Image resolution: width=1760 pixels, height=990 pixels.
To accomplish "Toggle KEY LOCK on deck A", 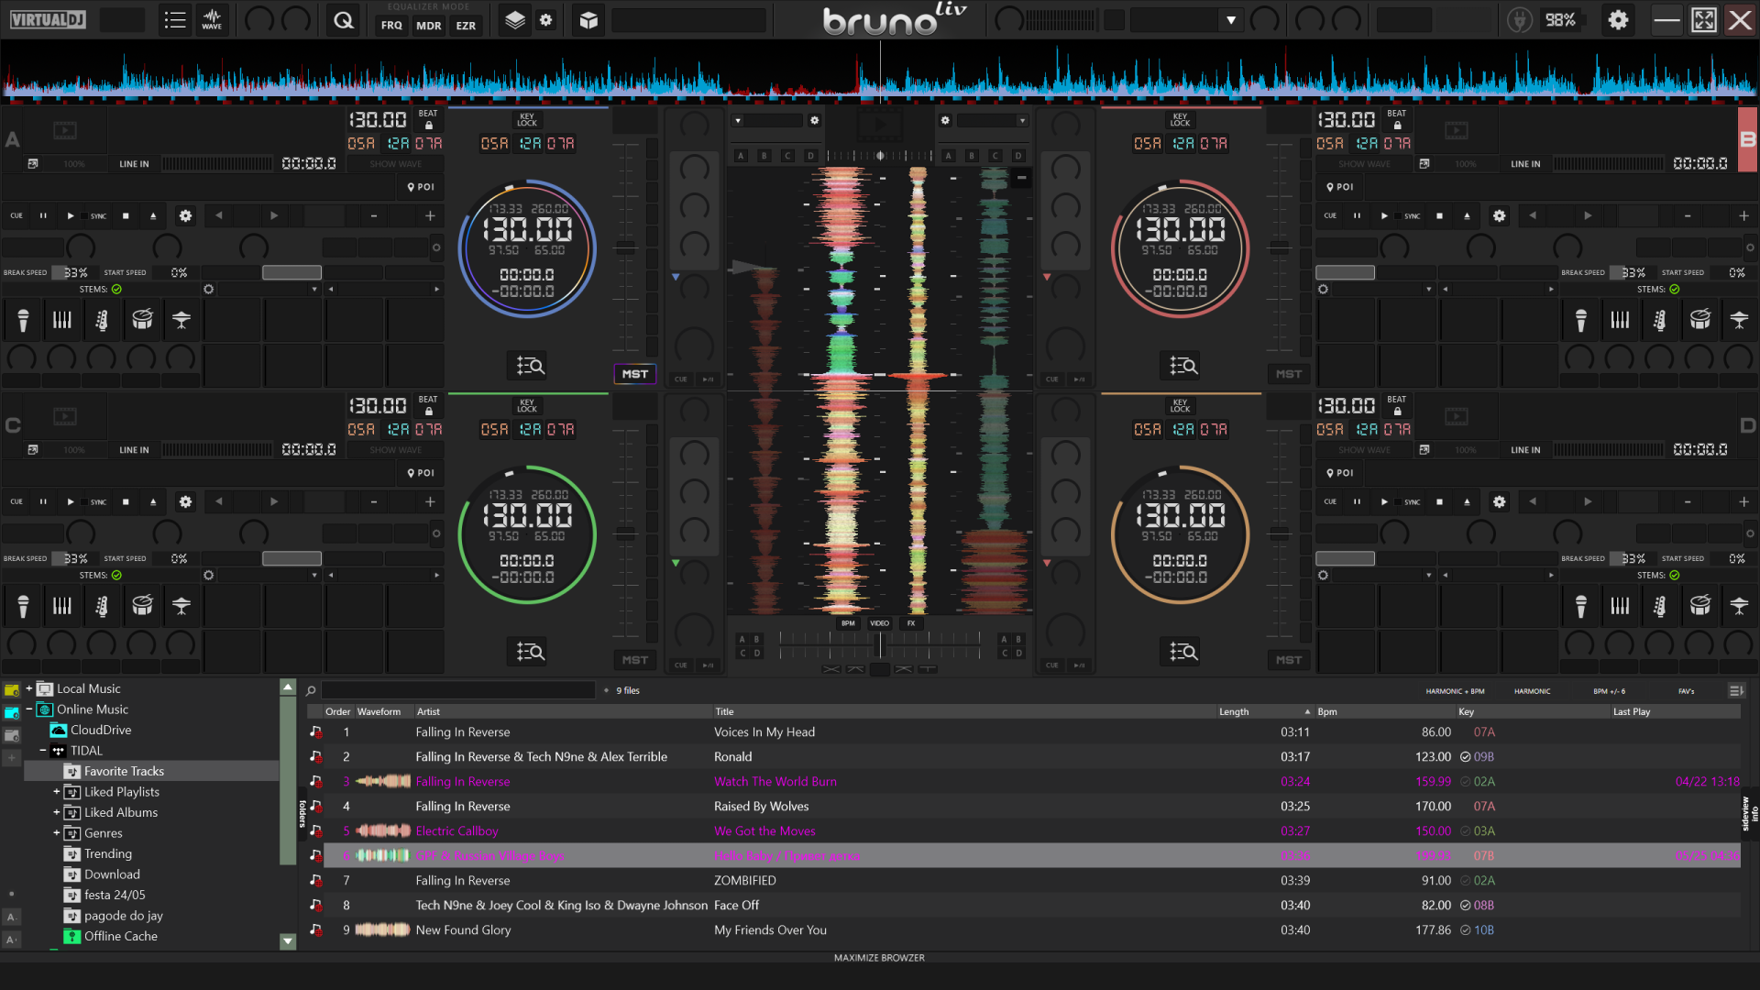I will (527, 120).
